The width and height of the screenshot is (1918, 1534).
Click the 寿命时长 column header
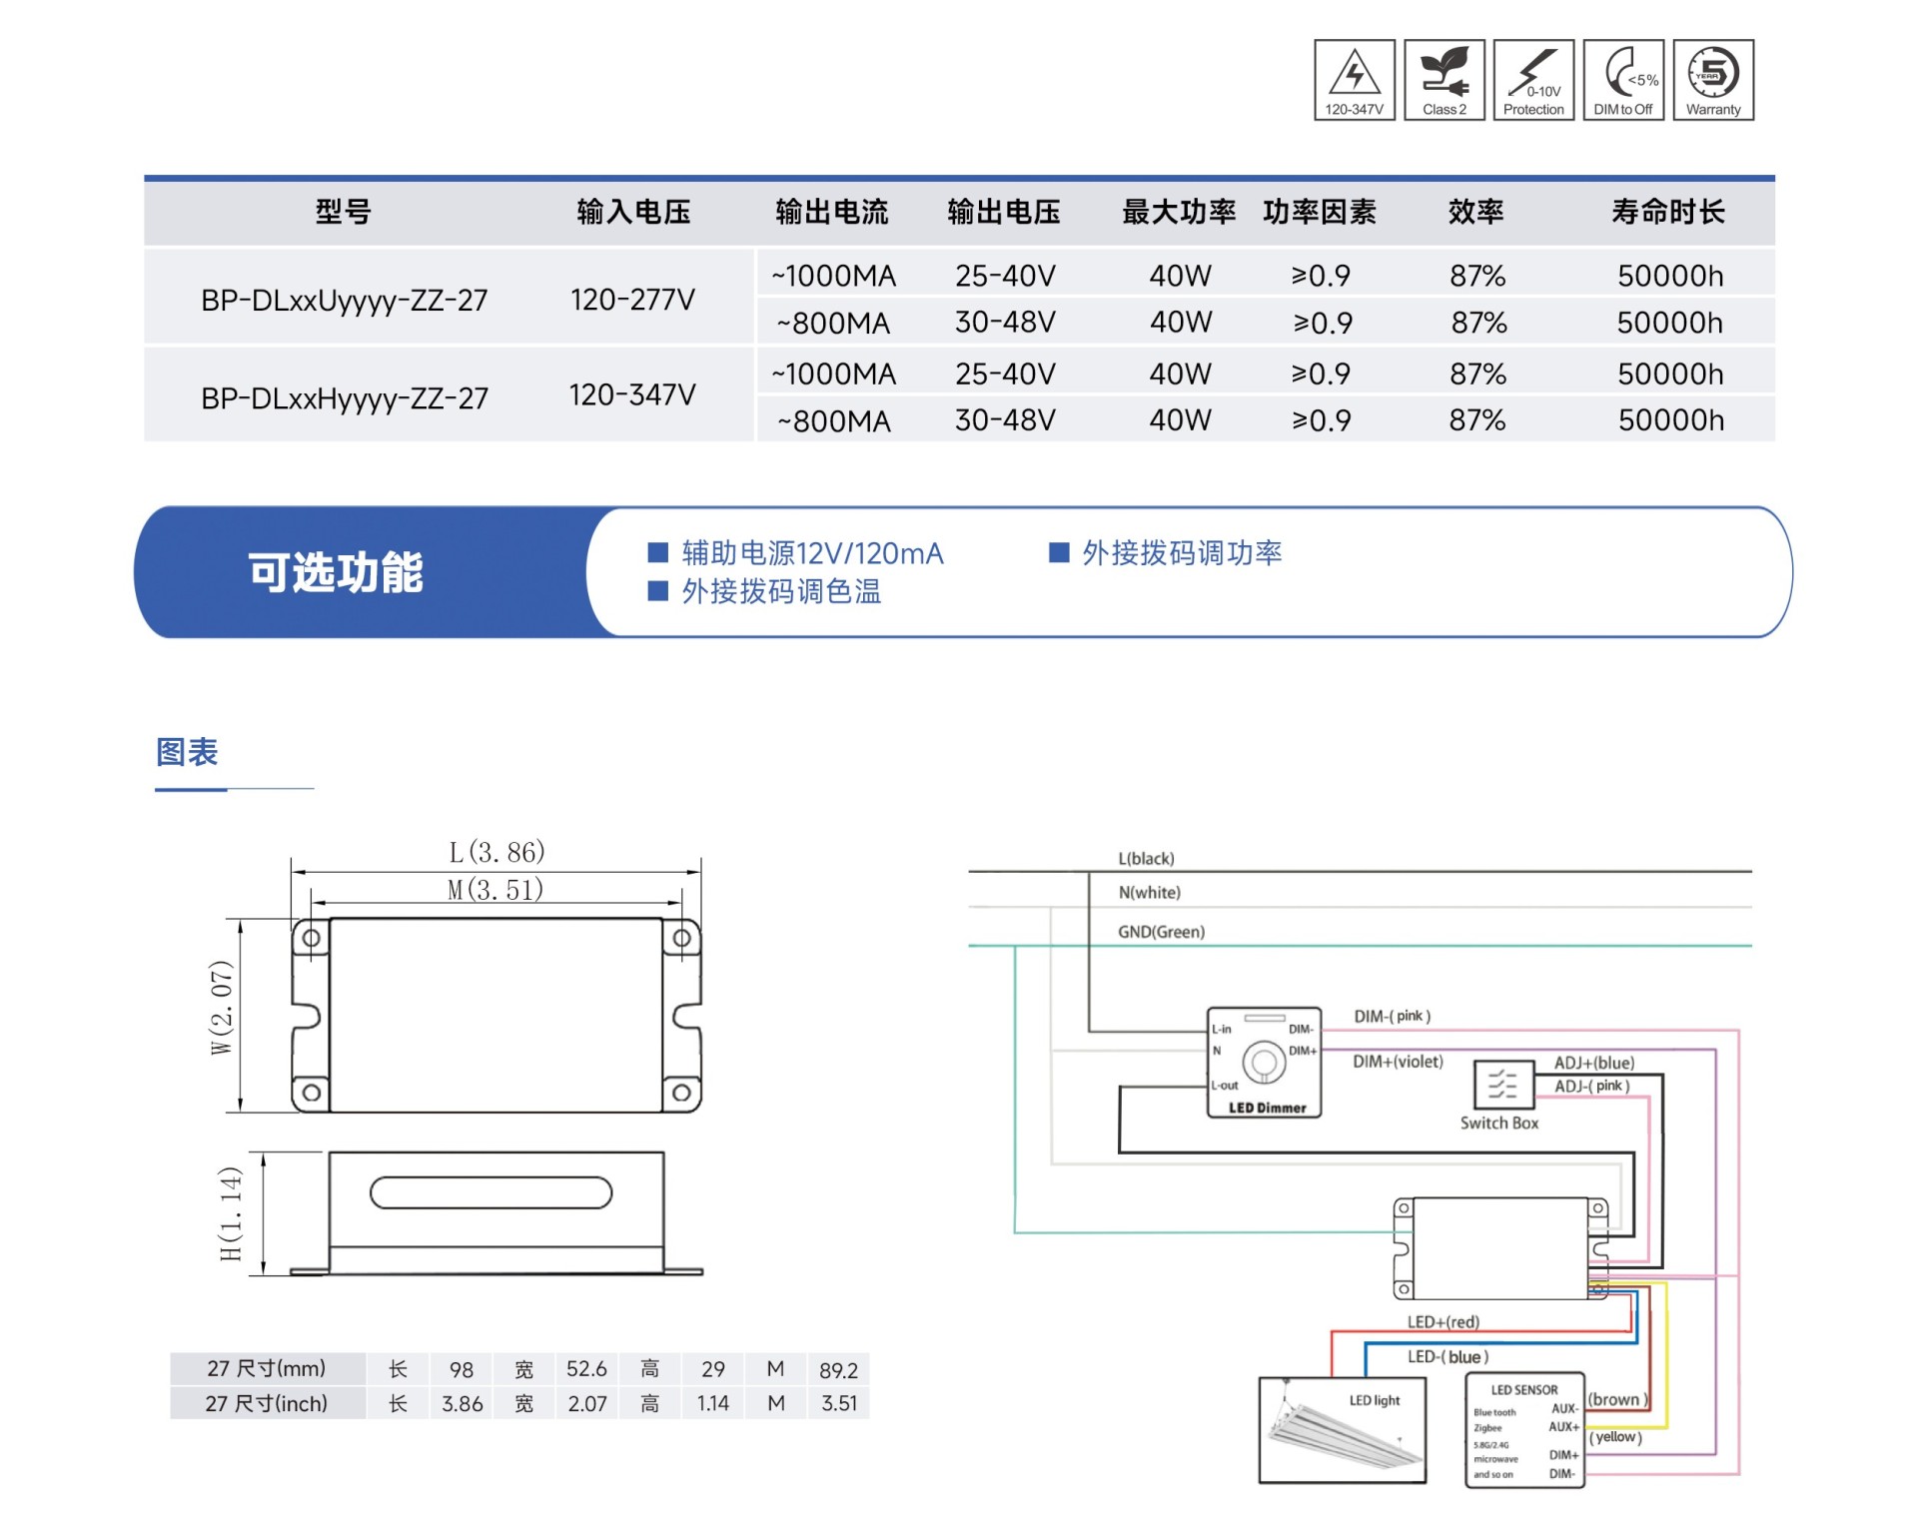pyautogui.click(x=1668, y=212)
